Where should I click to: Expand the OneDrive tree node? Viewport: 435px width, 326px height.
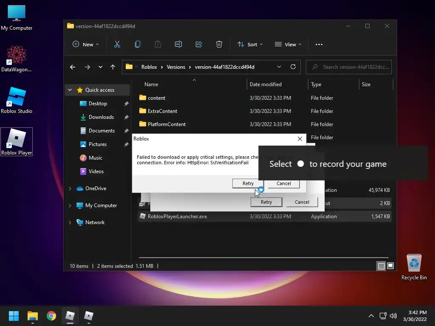coord(70,188)
